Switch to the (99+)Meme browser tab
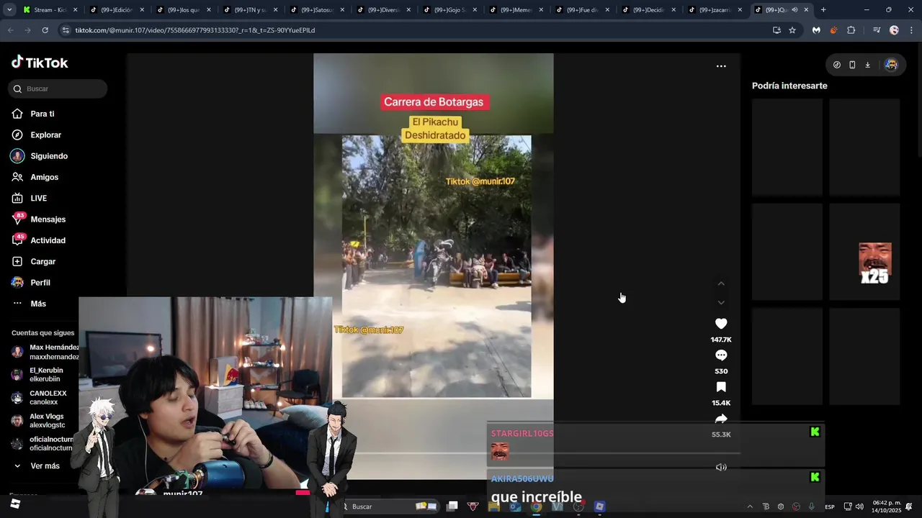 click(516, 10)
